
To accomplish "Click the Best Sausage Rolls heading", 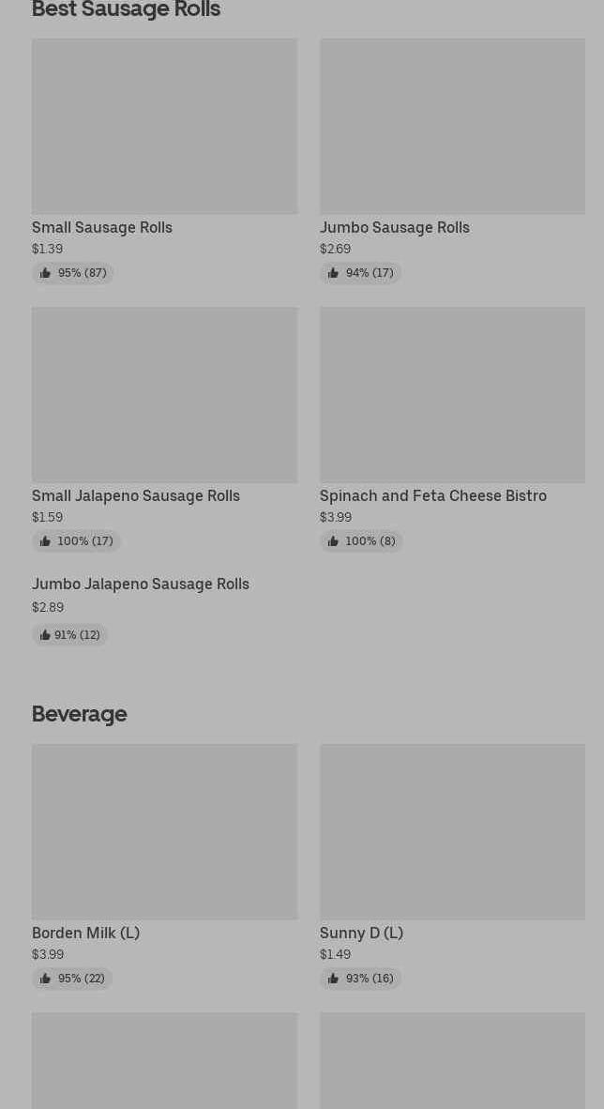I will pyautogui.click(x=126, y=9).
